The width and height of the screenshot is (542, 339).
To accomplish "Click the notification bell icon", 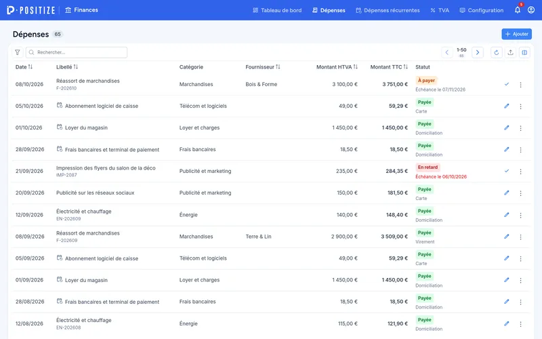I will pos(518,10).
